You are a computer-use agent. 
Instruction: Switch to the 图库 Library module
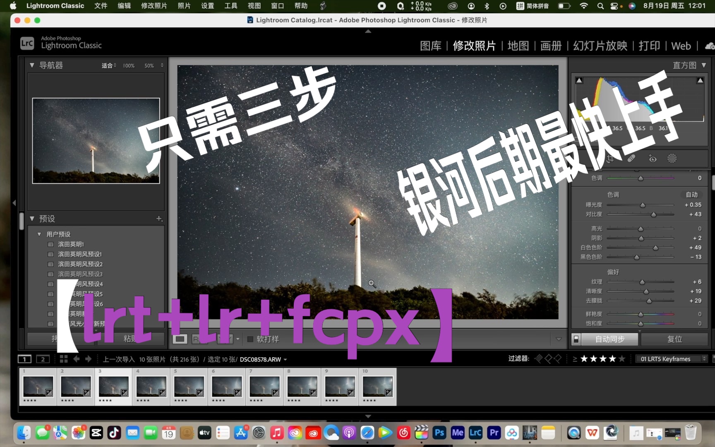[431, 46]
